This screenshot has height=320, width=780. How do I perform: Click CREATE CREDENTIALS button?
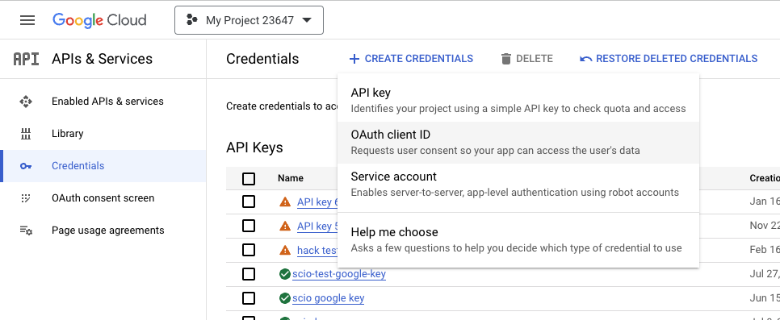(x=411, y=59)
